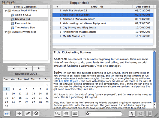
Task: Select November 2 in the calendar
Action: coord(7,89)
